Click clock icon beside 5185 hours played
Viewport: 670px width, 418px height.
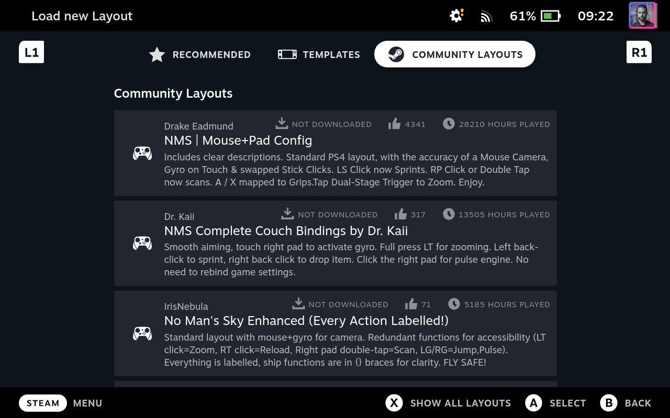pos(454,304)
